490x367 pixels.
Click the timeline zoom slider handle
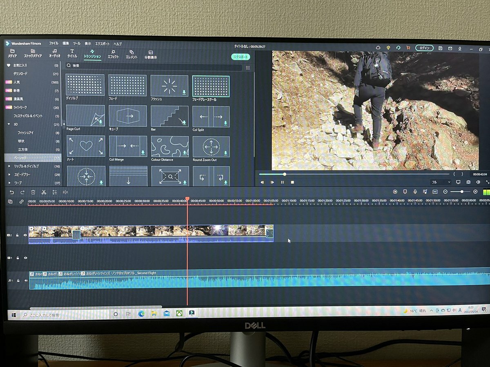462,192
